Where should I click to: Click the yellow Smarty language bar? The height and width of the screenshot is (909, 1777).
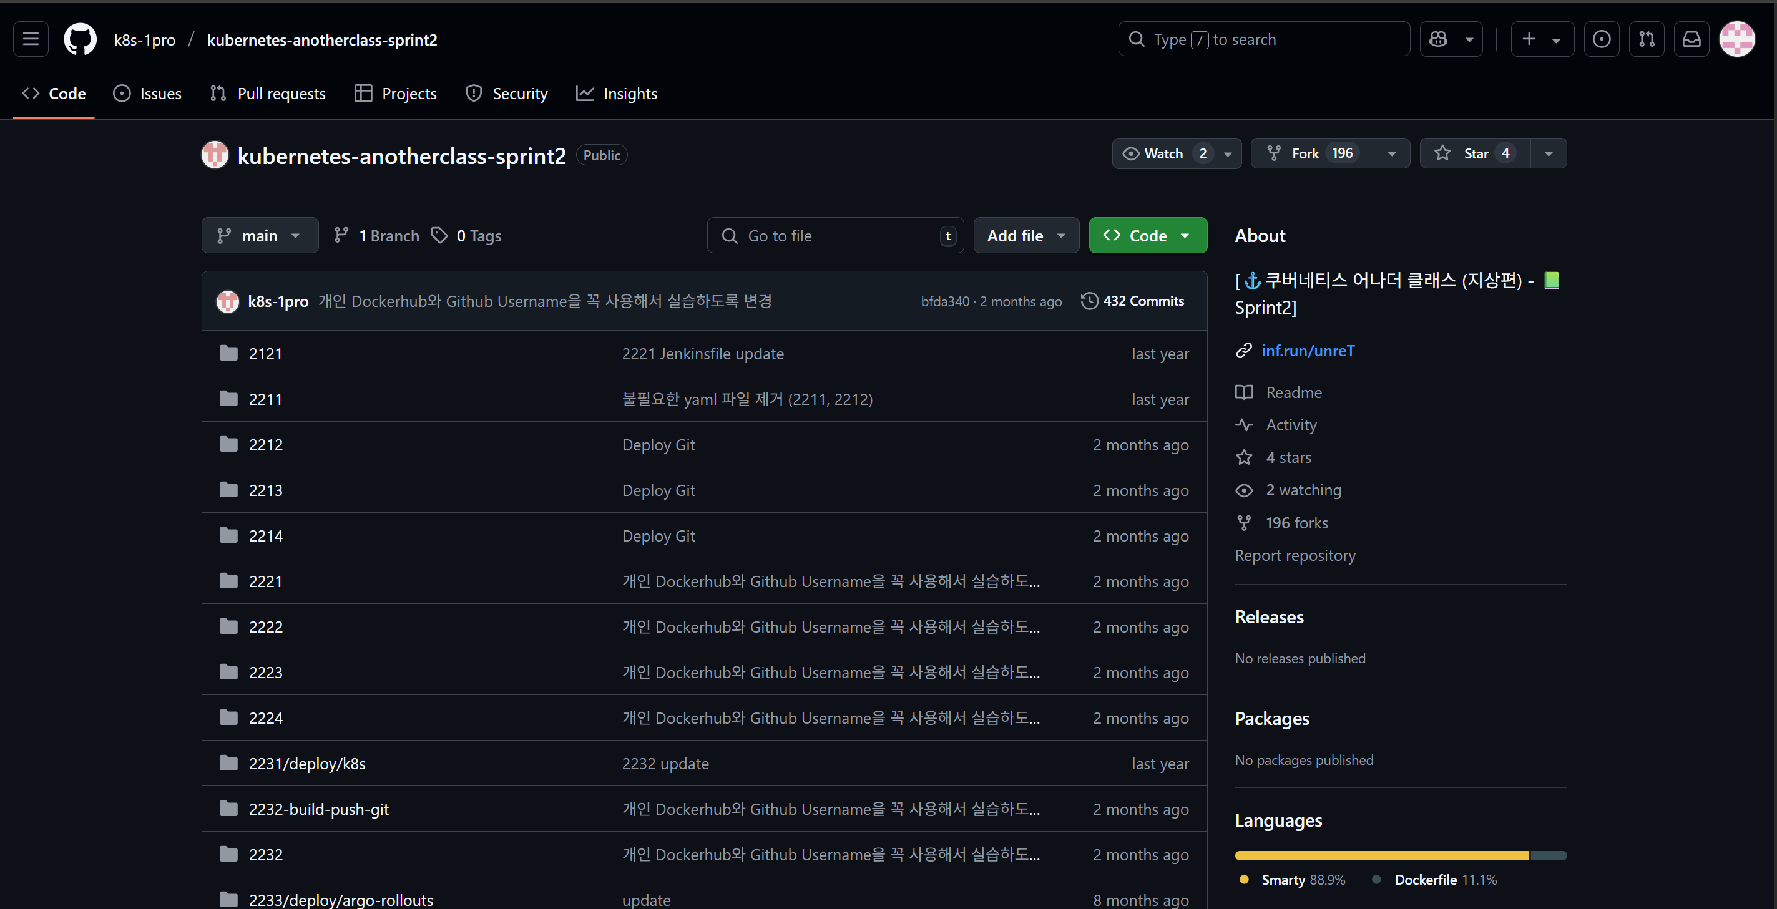pyautogui.click(x=1381, y=855)
